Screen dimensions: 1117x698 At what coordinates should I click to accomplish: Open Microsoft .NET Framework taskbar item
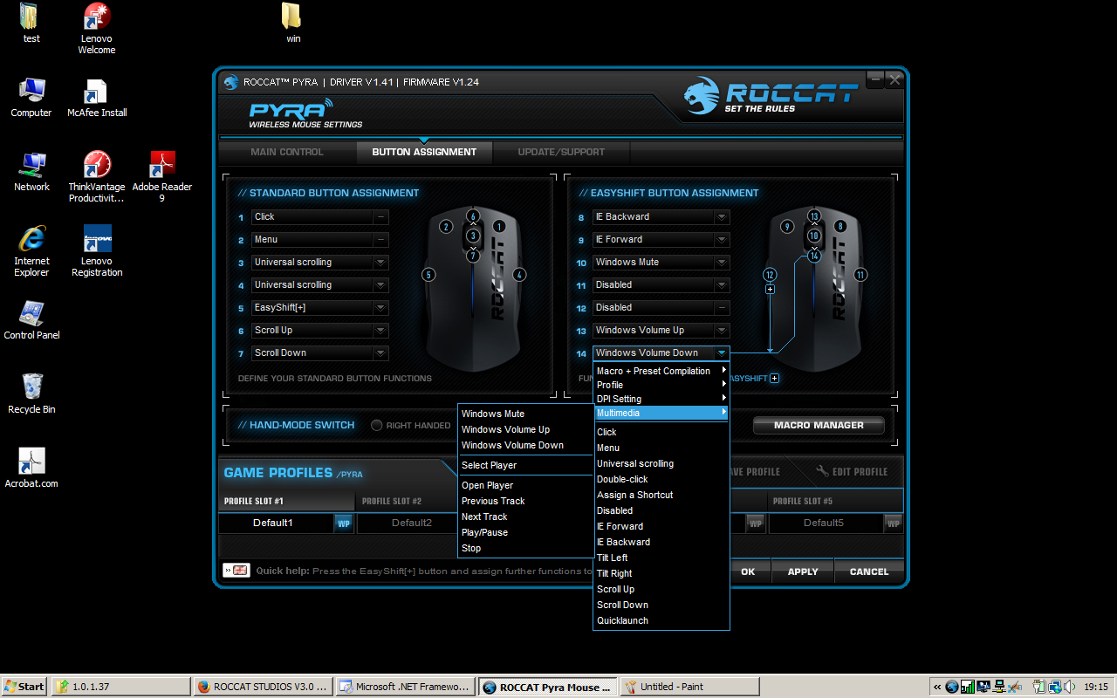405,687
